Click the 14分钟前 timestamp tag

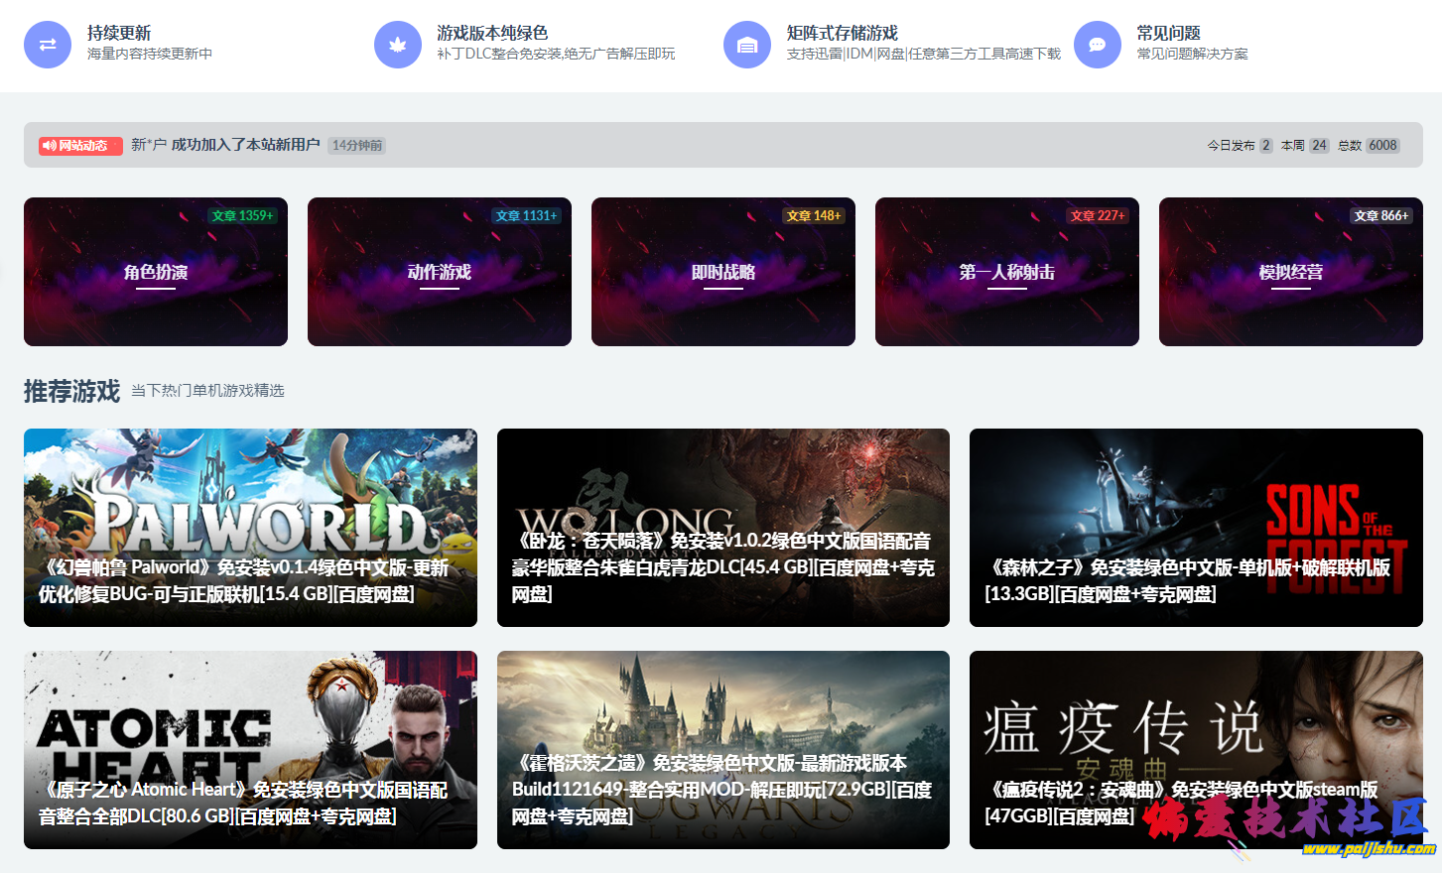[355, 145]
